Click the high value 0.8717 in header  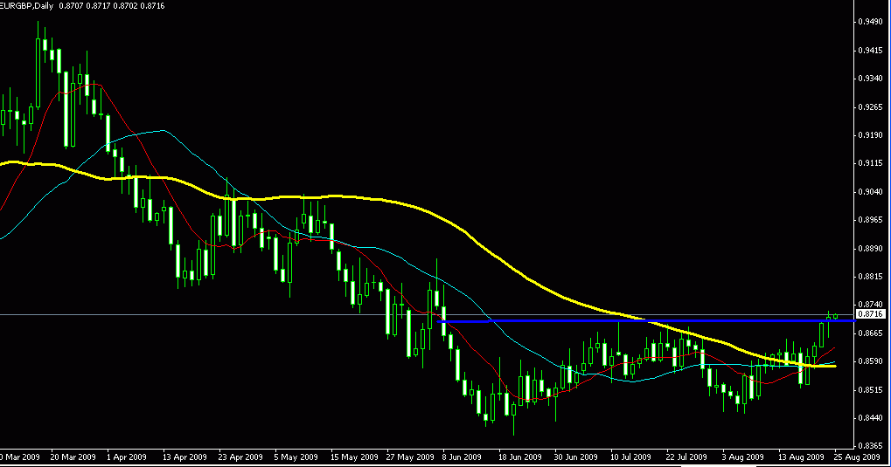(98, 6)
